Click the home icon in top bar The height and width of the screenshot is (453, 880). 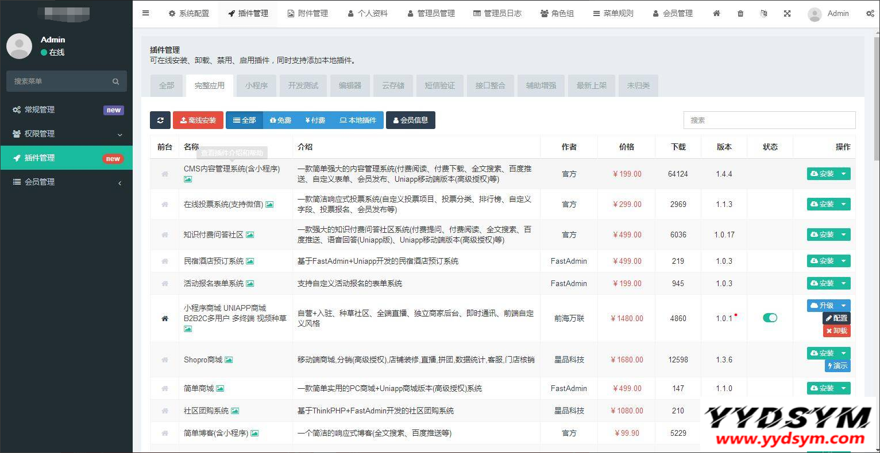coord(716,13)
